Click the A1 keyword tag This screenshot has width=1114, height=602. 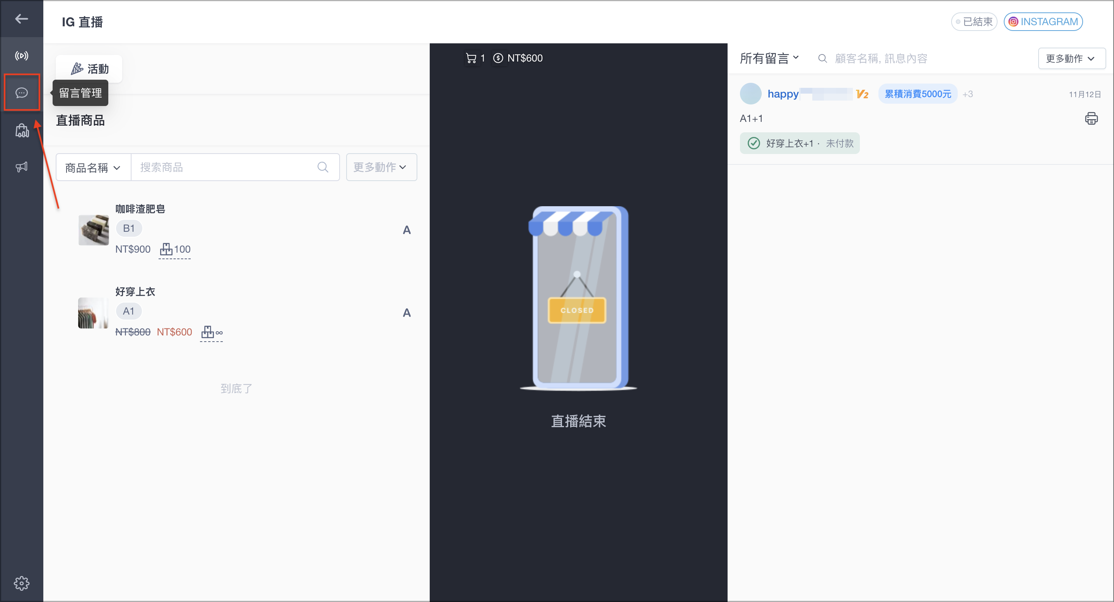[128, 311]
